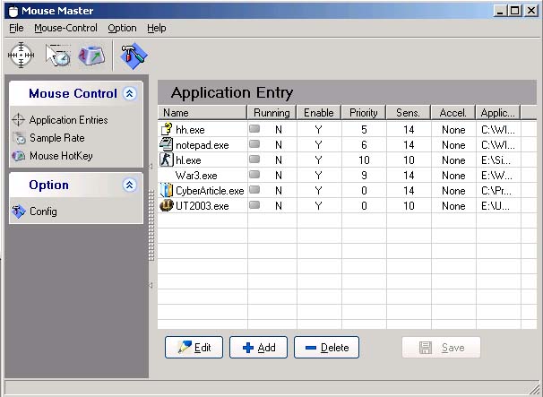Click the C:\Pr... path of CyberArticle.exe
Viewport: 543px width, 397px height.
496,191
